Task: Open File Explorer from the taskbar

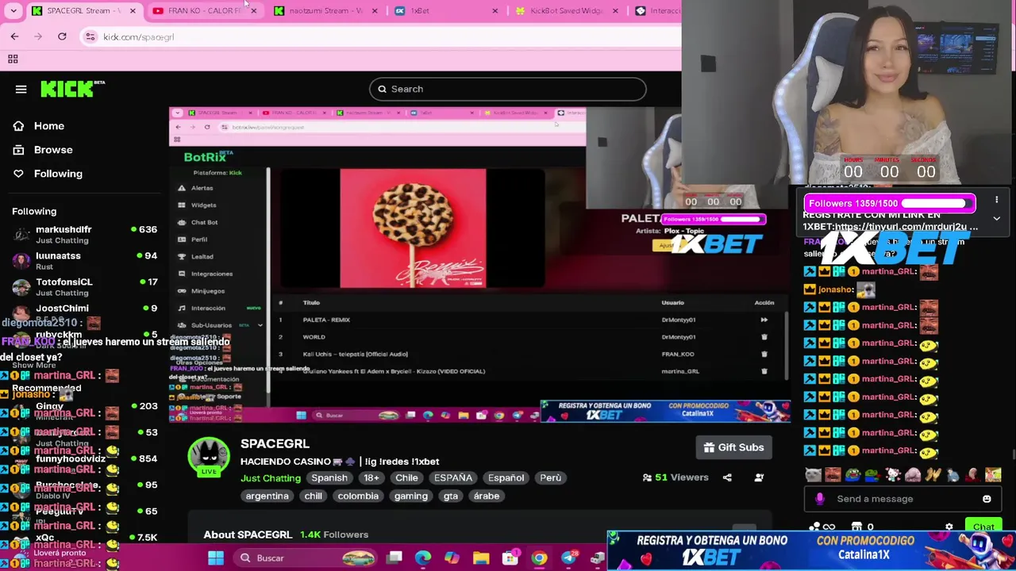Action: pyautogui.click(x=481, y=558)
